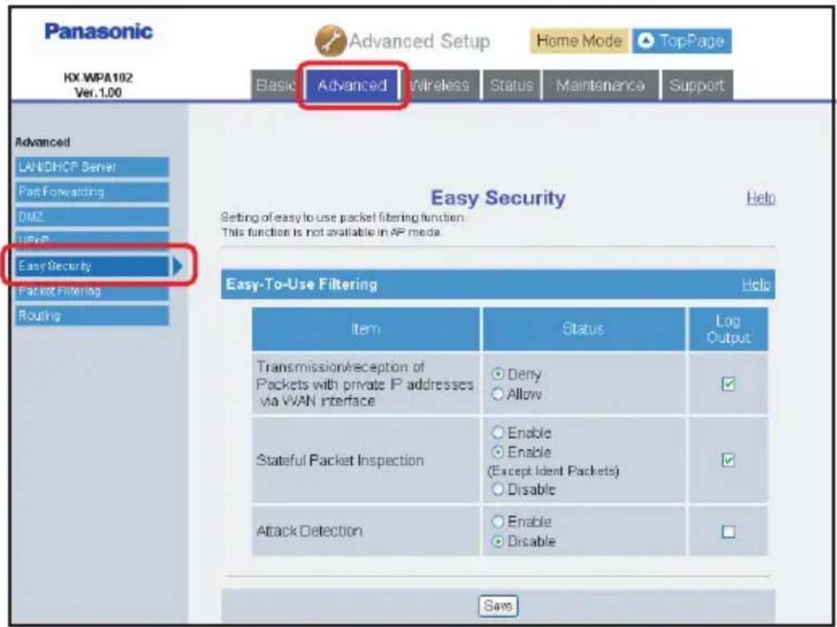Image resolution: width=837 pixels, height=627 pixels.
Task: Open UPnP sidebar item
Action: click(x=92, y=239)
